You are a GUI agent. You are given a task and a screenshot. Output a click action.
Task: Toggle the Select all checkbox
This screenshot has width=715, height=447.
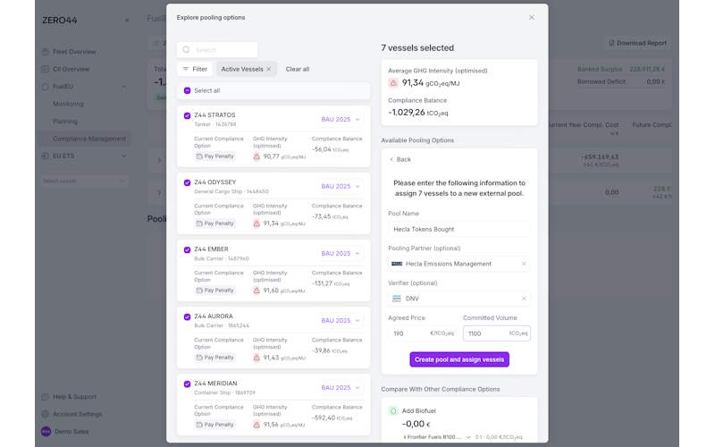click(x=187, y=90)
